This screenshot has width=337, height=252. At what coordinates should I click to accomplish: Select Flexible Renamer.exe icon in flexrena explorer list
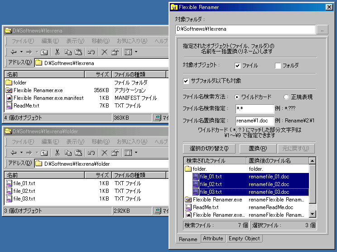pos(9,90)
